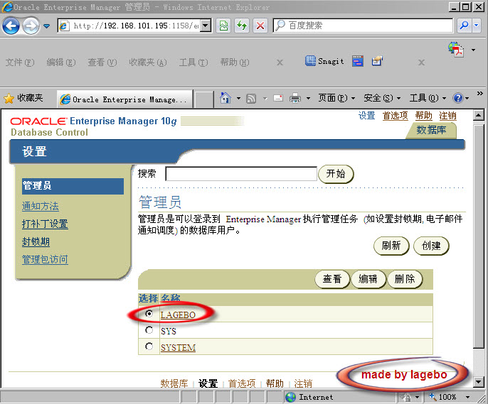Viewport: 488px width, 404px height.
Task: Open 封锁期 in the side menu
Action: pos(36,241)
